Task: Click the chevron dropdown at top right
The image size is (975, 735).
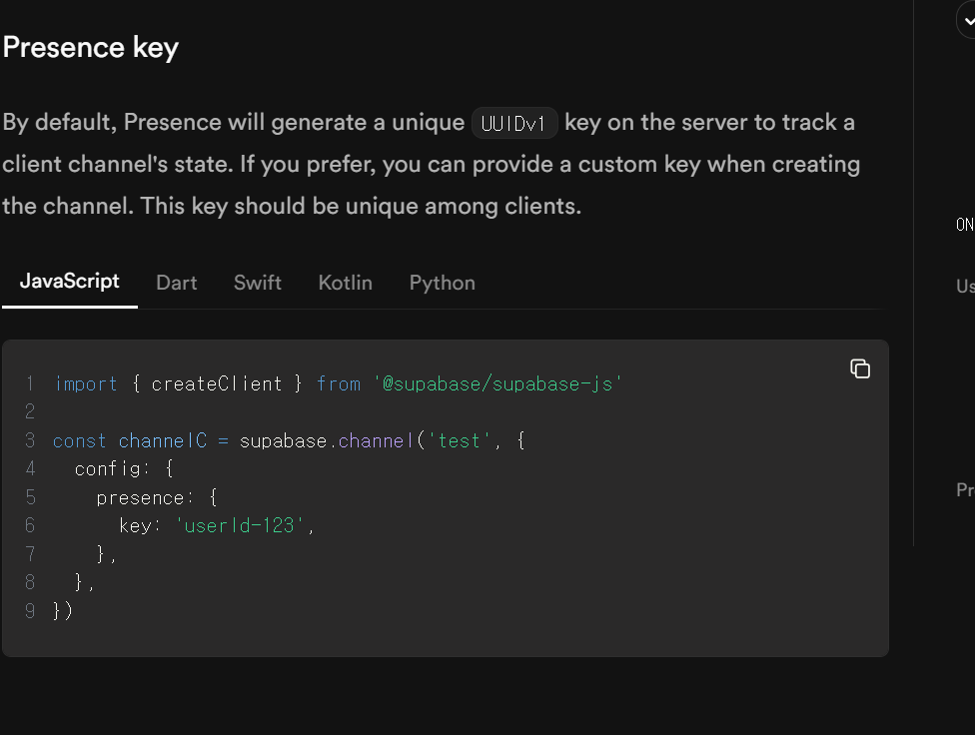Action: coord(967,21)
